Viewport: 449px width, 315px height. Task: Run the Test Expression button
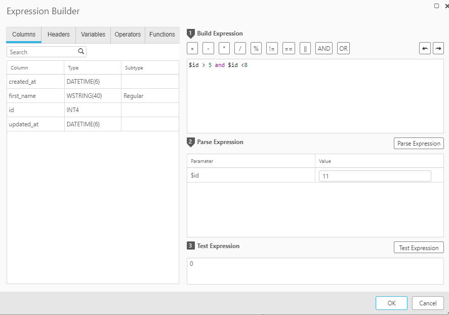pos(419,248)
